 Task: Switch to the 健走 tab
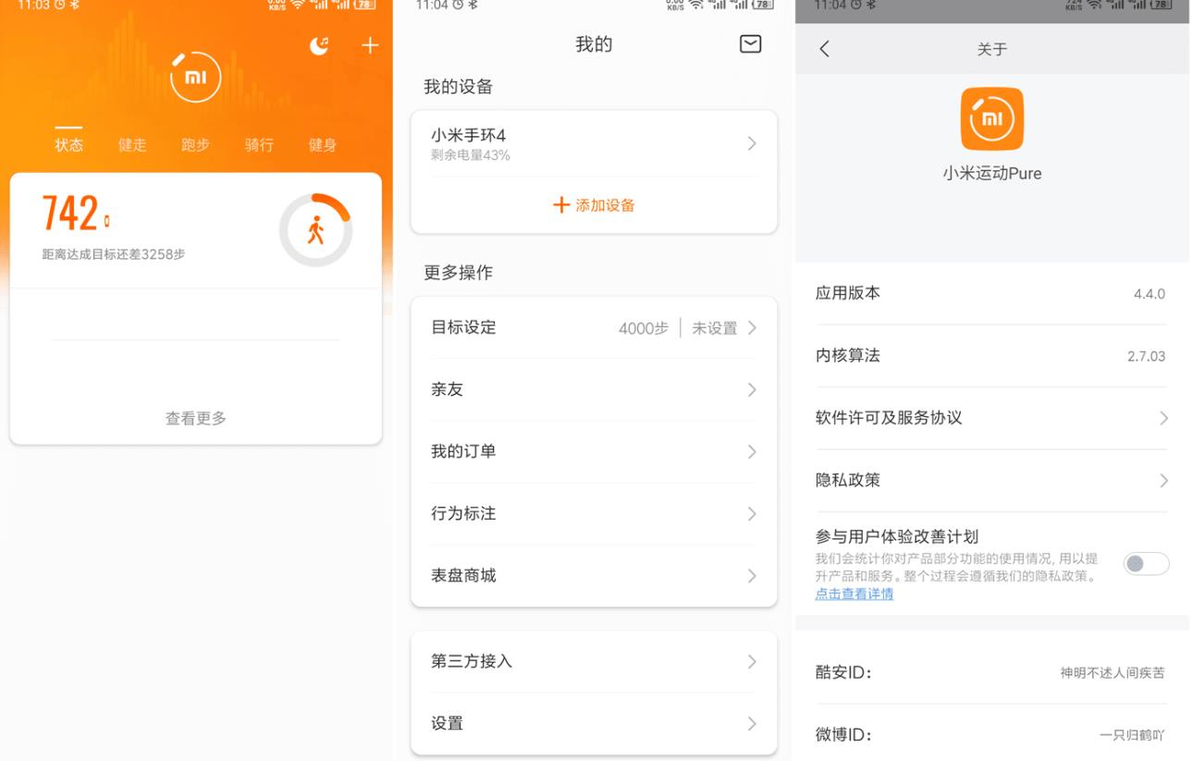[132, 144]
